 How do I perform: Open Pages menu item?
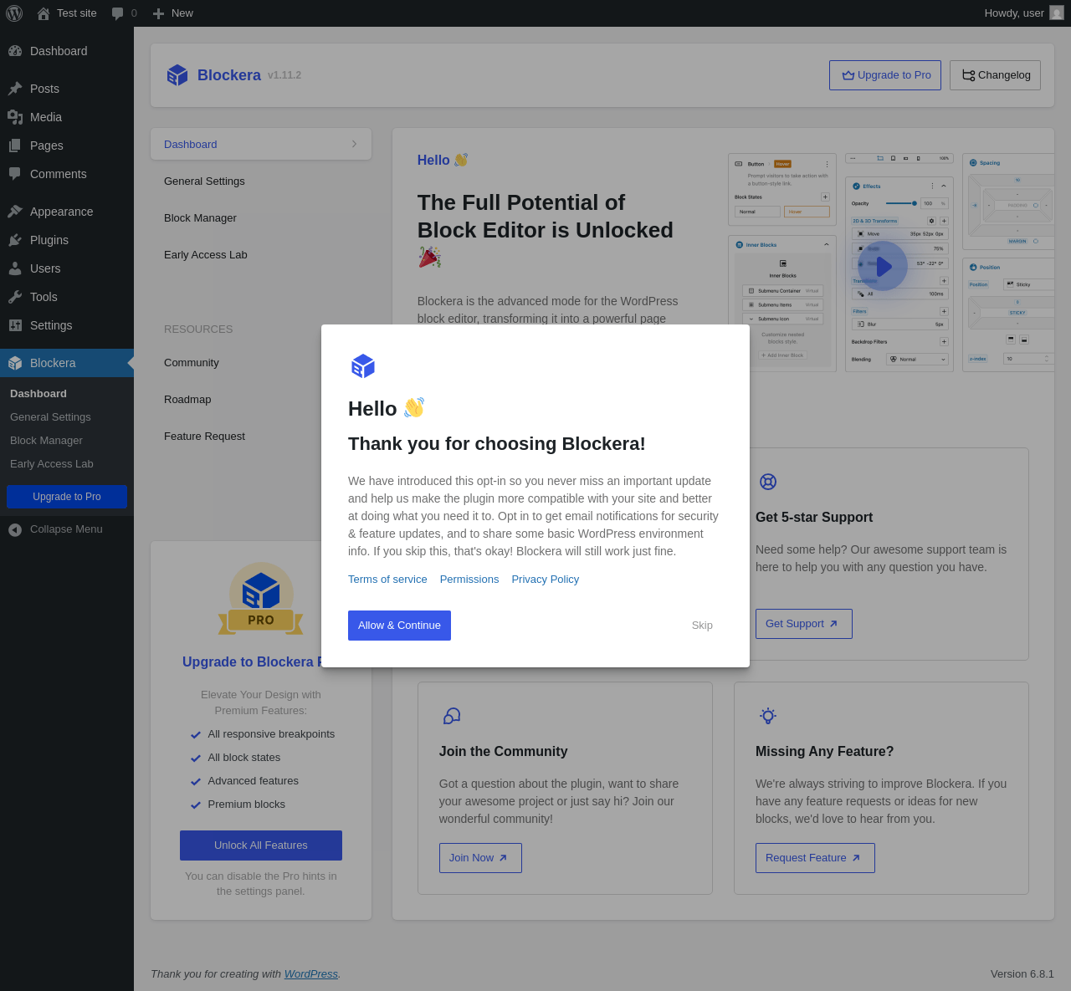click(x=67, y=146)
